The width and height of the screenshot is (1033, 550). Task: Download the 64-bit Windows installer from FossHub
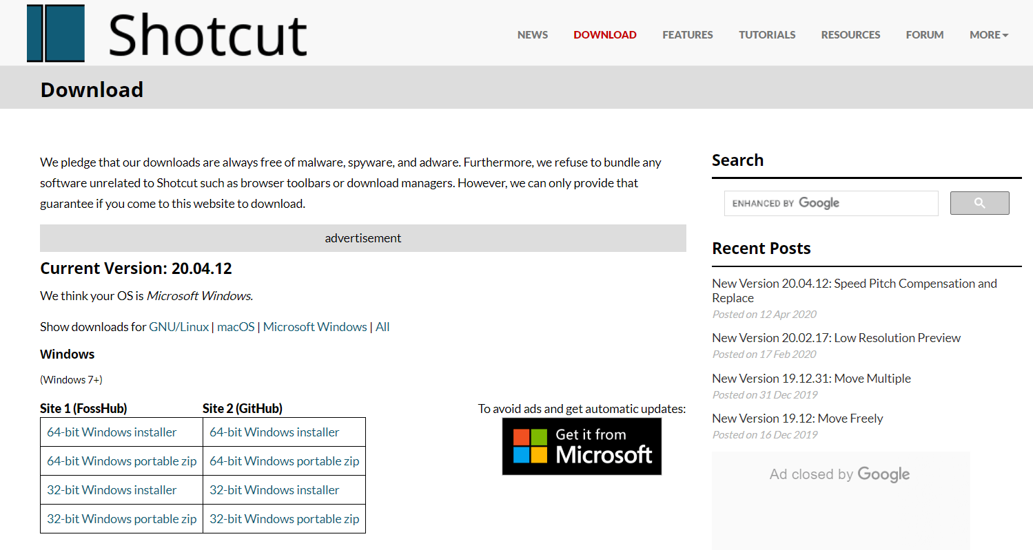(111, 432)
